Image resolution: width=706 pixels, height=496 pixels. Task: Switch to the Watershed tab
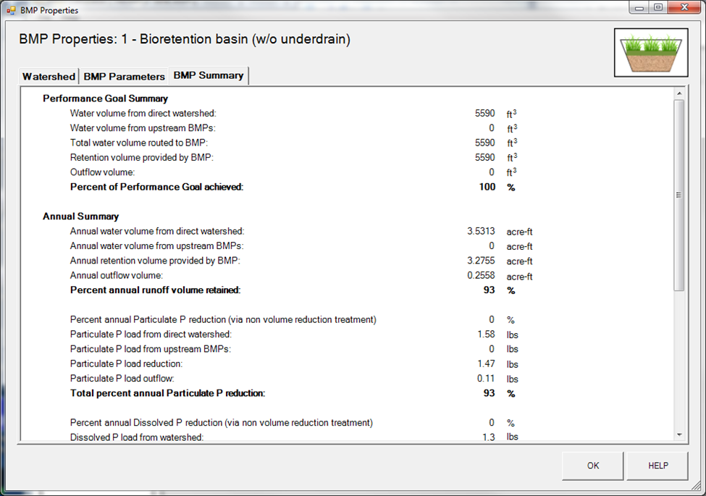pyautogui.click(x=48, y=76)
